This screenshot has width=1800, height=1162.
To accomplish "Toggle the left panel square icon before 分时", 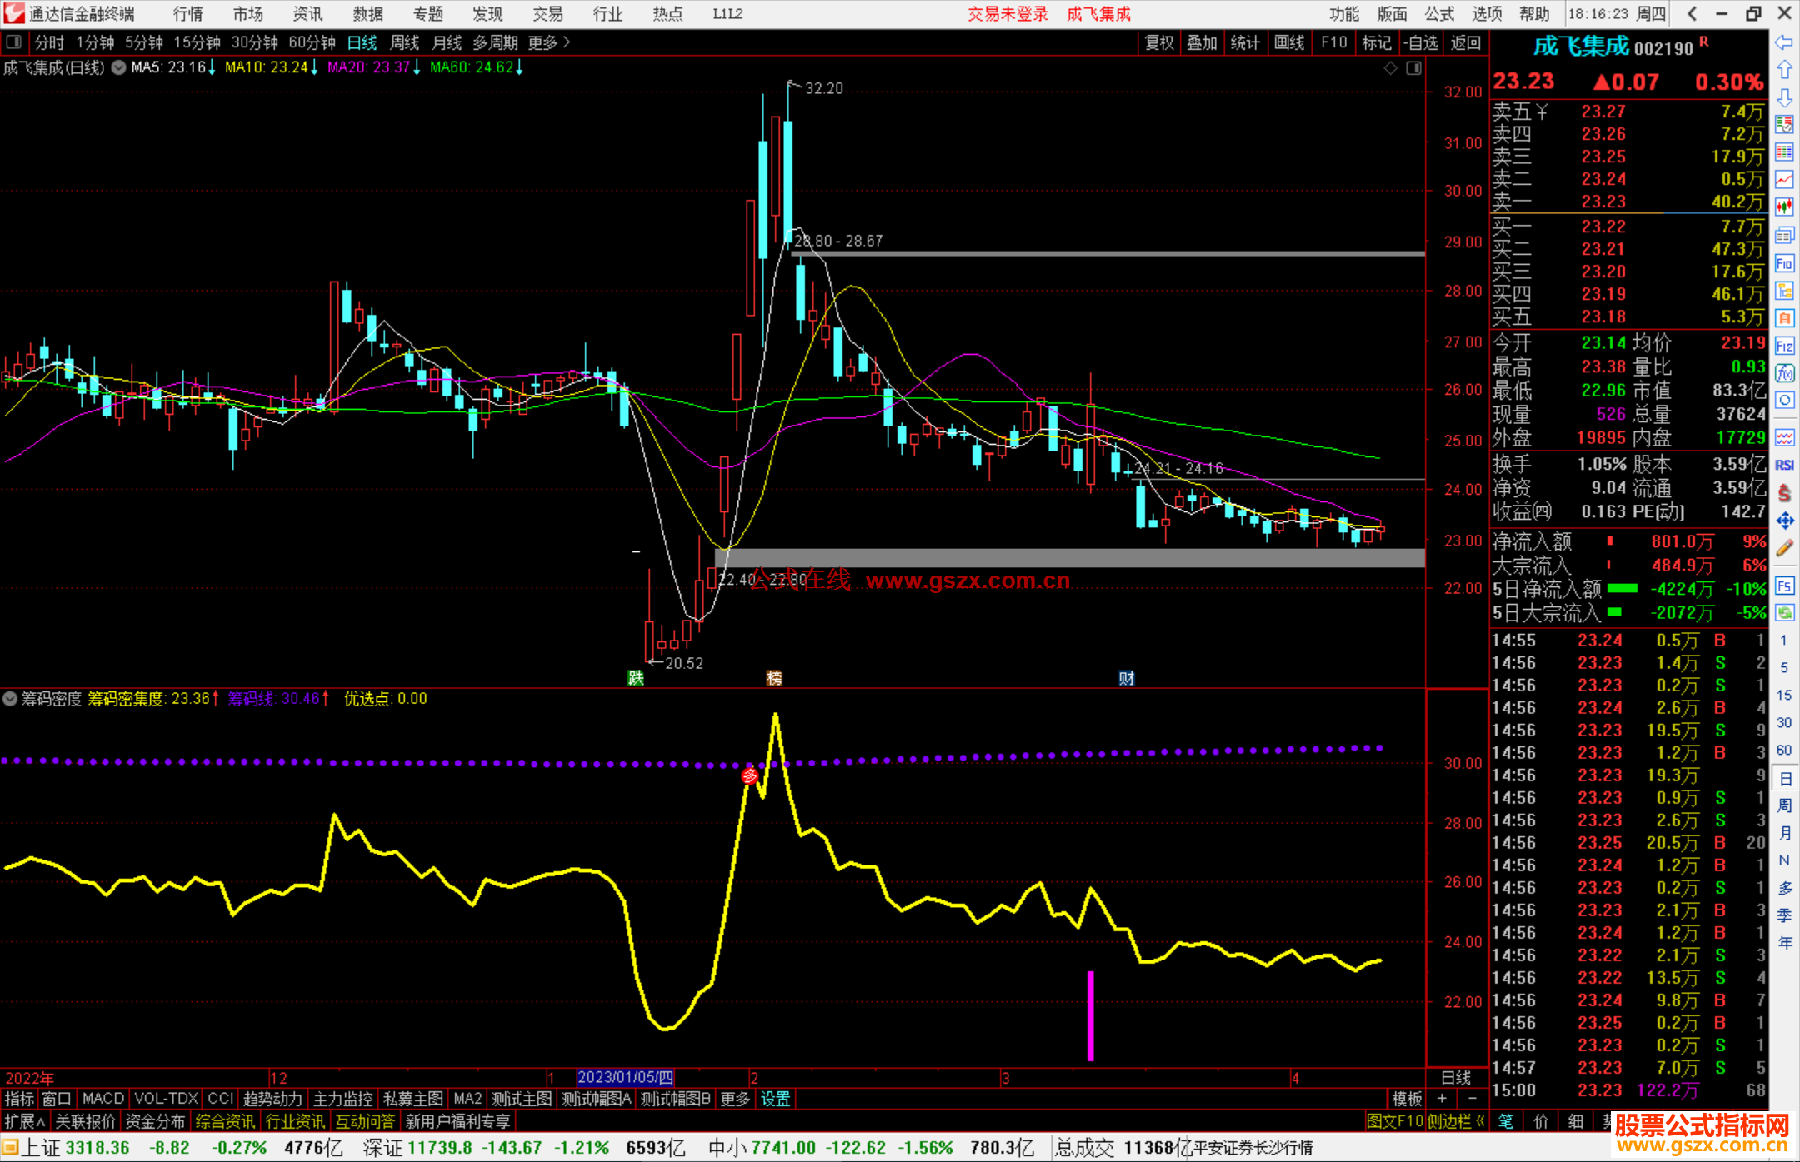I will tap(13, 42).
